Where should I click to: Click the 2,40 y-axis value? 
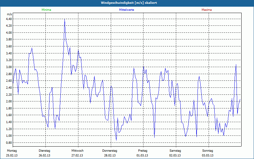coord(9,88)
